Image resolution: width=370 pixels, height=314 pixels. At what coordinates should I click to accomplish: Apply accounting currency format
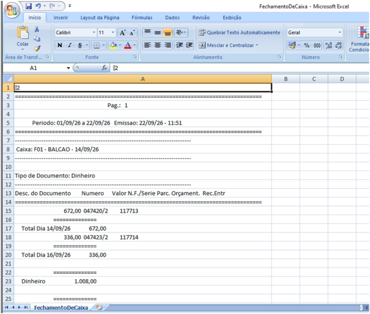tap(292, 45)
